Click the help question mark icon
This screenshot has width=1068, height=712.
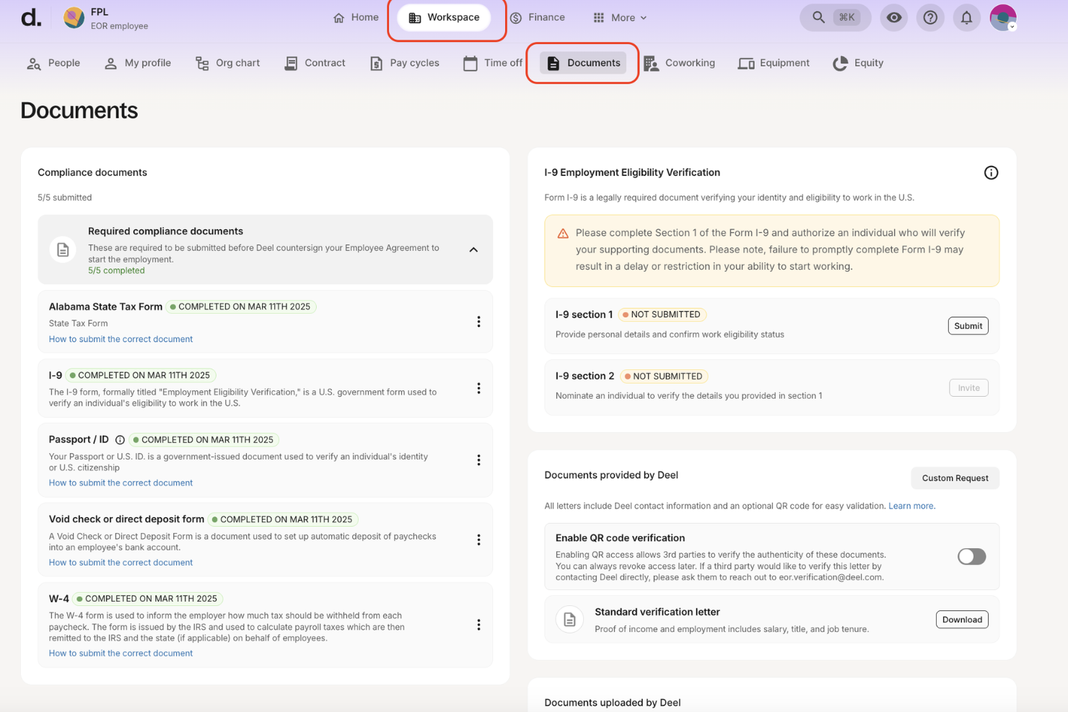coord(930,17)
